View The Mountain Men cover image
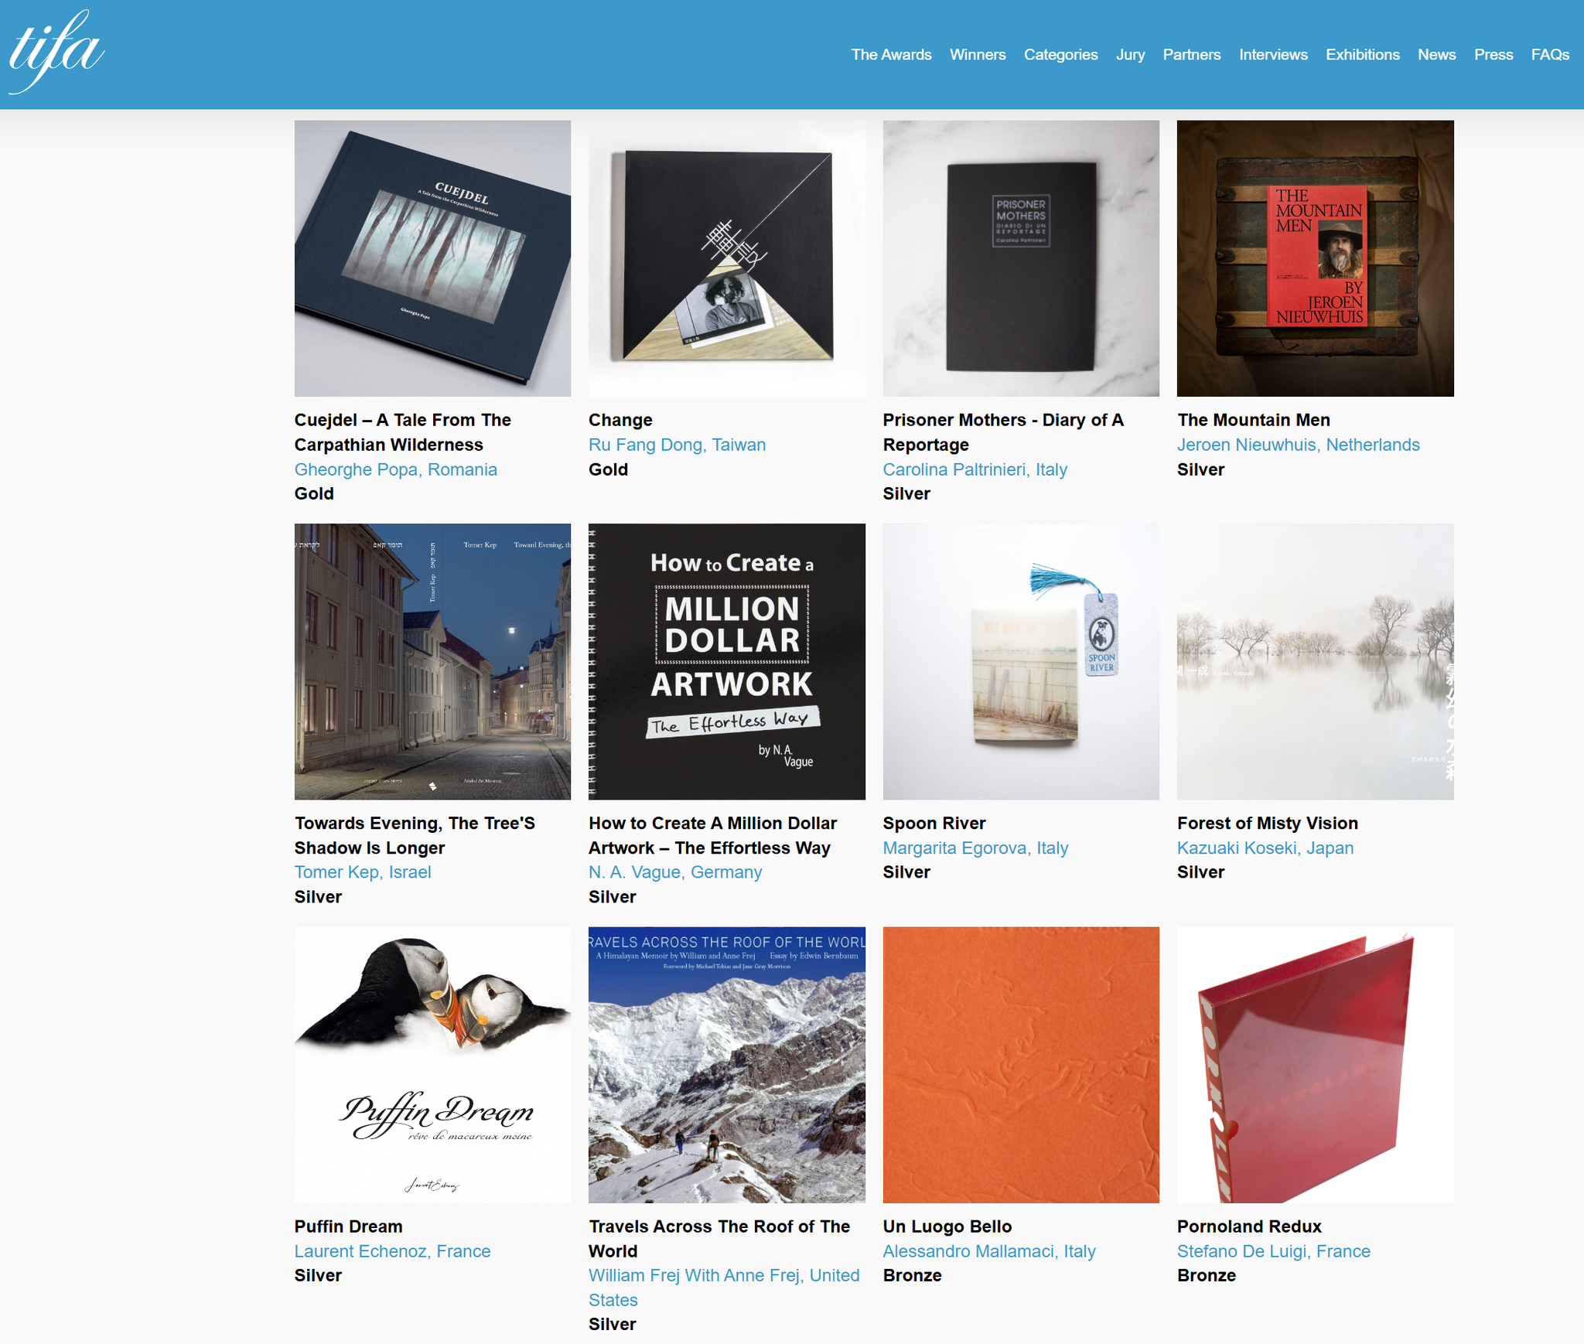 coord(1315,258)
